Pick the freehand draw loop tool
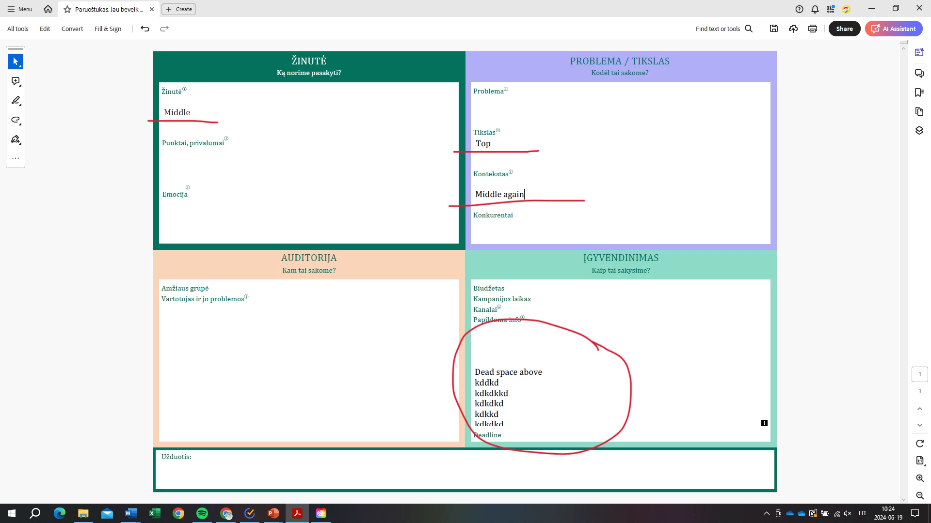Screen dimensions: 931x523 [x=16, y=120]
